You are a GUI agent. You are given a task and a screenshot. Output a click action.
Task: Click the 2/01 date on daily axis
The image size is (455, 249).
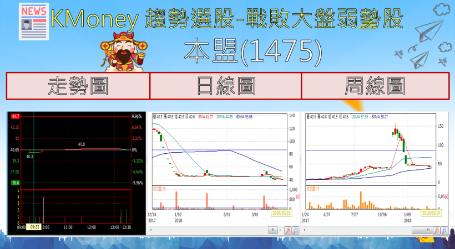pyautogui.click(x=226, y=215)
